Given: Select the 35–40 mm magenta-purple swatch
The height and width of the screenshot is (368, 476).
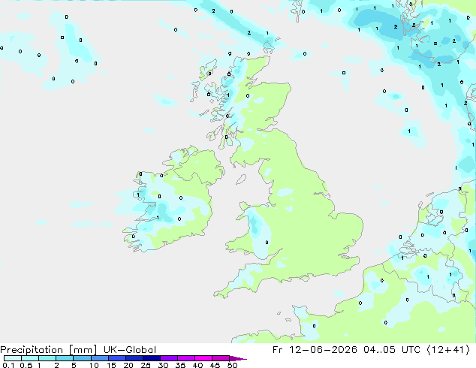Looking at the screenshot, I should click(x=186, y=358).
